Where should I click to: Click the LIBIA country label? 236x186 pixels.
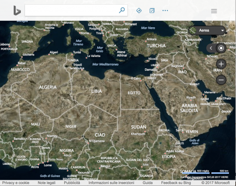click(96, 91)
